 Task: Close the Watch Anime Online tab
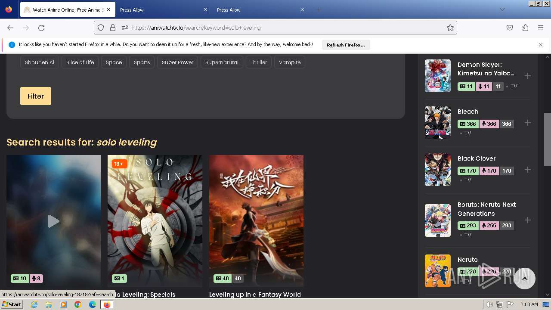coord(108,9)
